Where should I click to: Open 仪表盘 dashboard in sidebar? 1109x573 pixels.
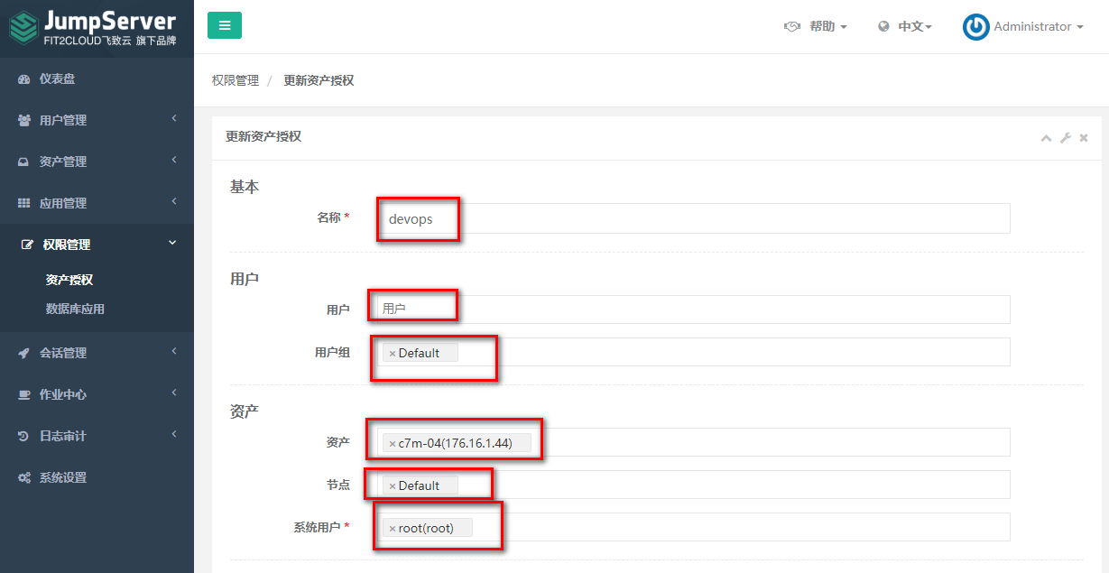pyautogui.click(x=97, y=79)
